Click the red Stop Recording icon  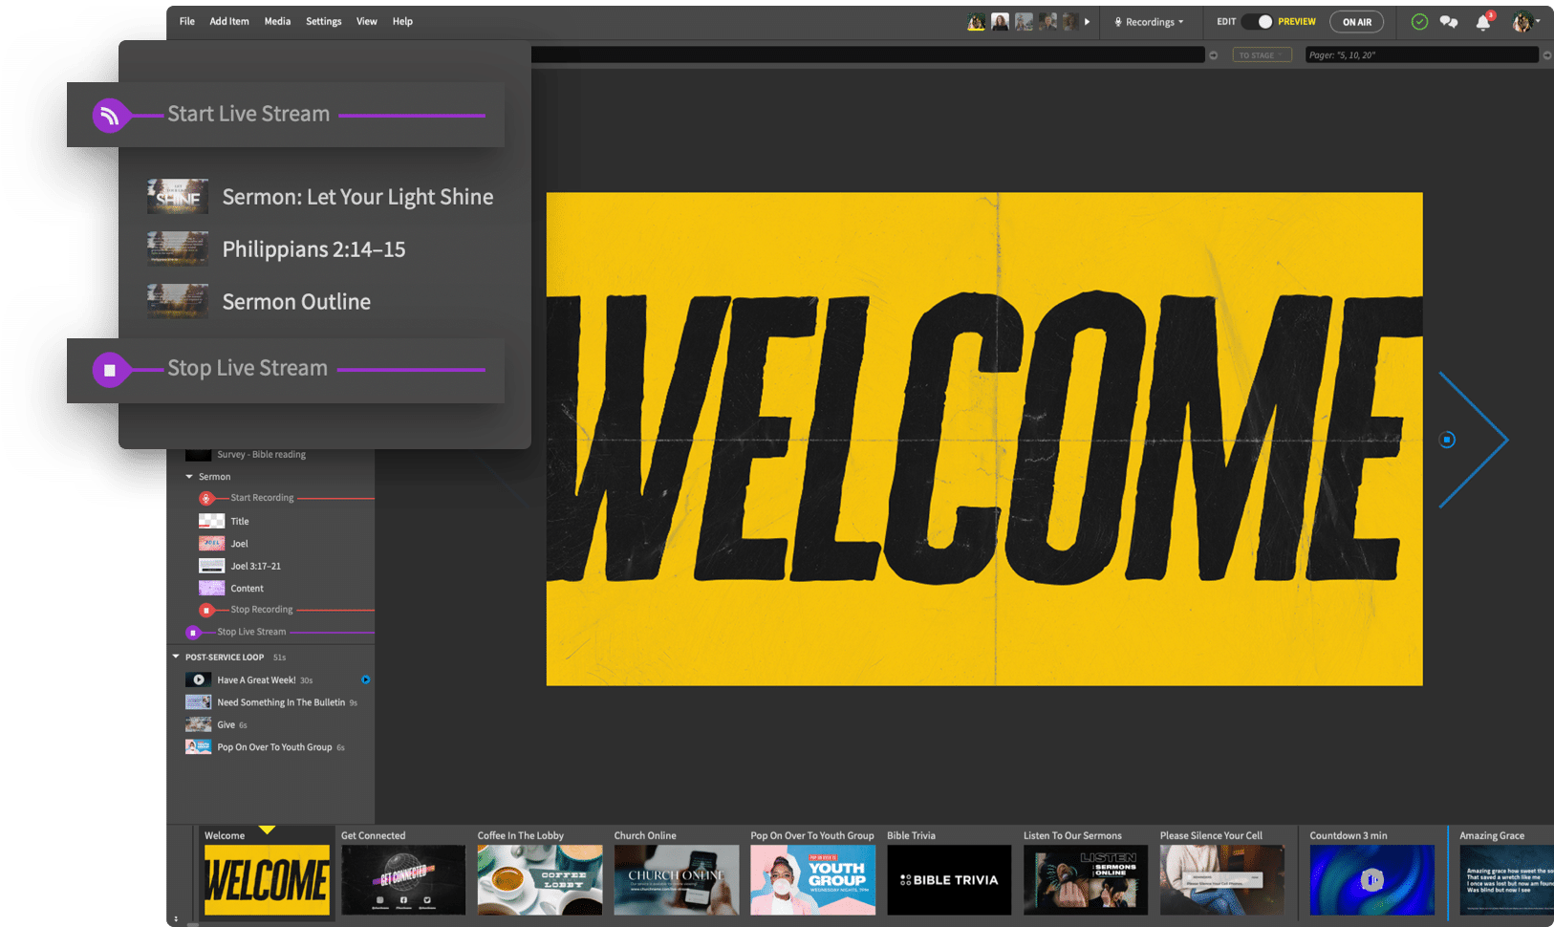coord(205,610)
